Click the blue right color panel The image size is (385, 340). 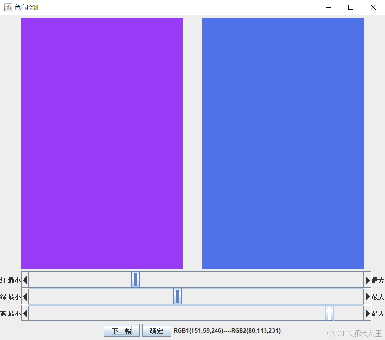tap(283, 143)
